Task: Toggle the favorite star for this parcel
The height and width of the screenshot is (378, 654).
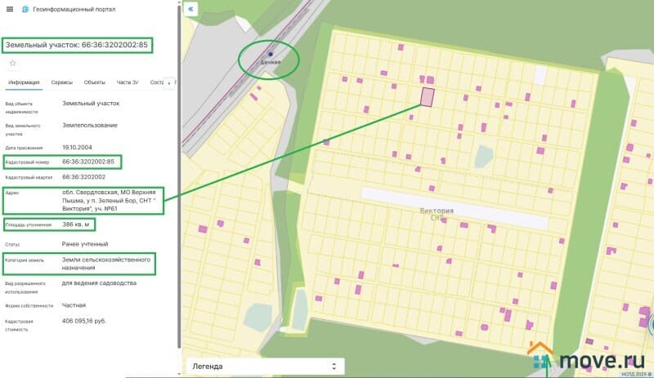Action: [x=12, y=63]
